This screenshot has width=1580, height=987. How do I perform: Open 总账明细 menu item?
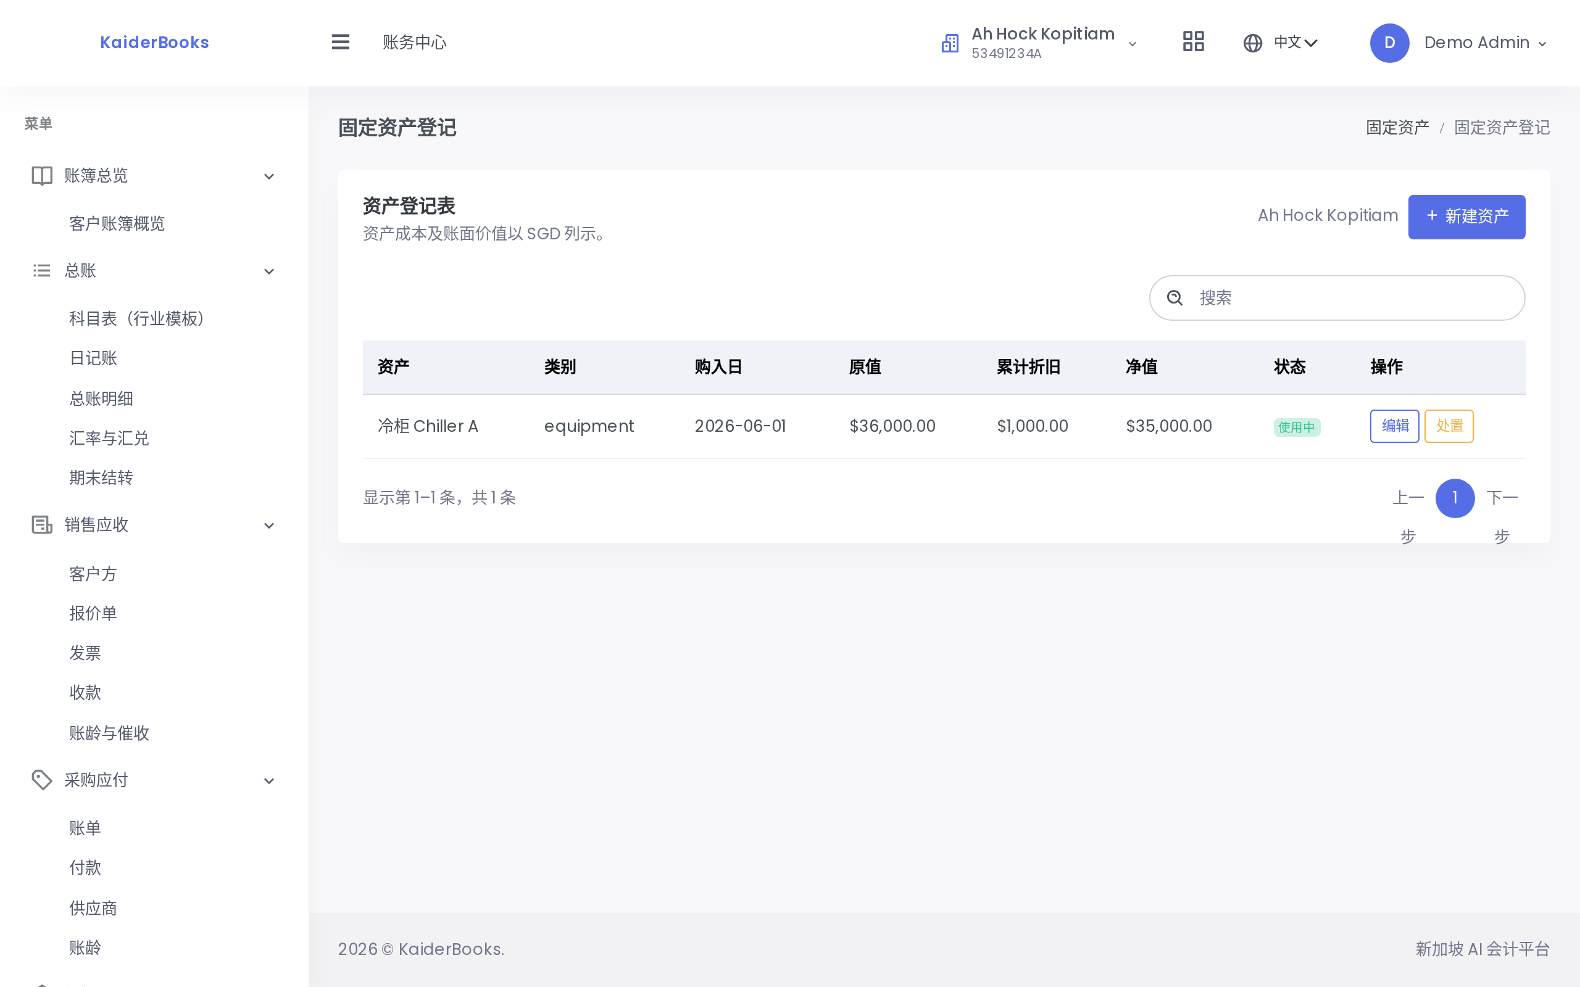[101, 399]
